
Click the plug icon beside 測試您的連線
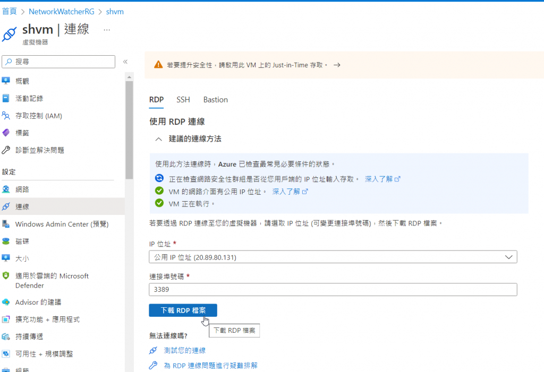coord(153,350)
